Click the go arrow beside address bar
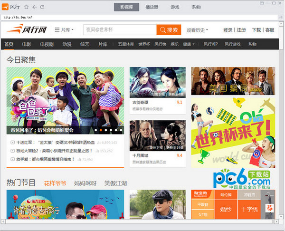This screenshot has height=231, width=285. [280, 17]
